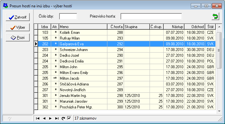Click departure date 21.08.2010
Viewport: 225px width, 124px height.
click(x=195, y=107)
